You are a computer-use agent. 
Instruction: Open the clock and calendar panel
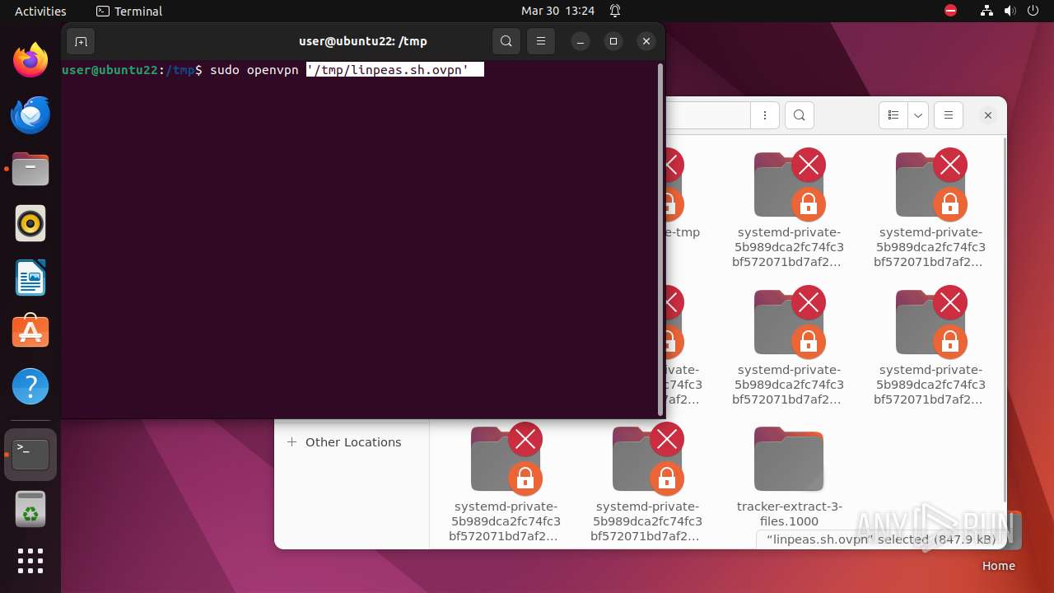point(557,11)
